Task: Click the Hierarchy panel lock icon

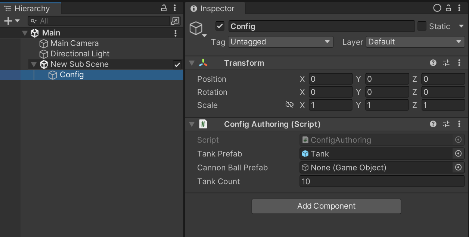Action: point(164,8)
